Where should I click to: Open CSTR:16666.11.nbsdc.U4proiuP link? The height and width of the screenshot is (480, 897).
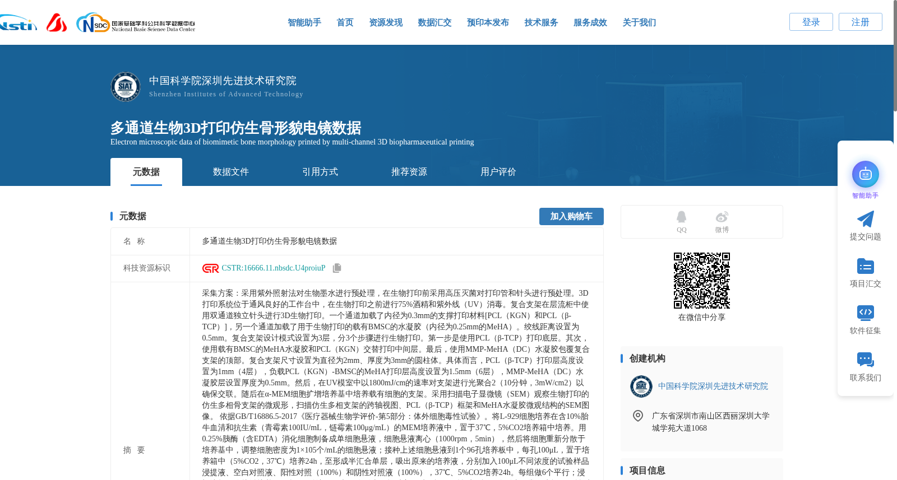[x=274, y=268]
